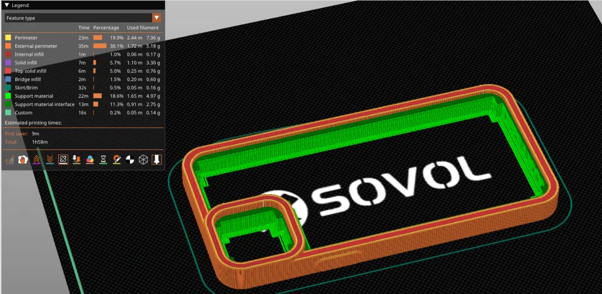Open the Feature type dropdown
This screenshot has height=294, width=602.
coord(83,18)
